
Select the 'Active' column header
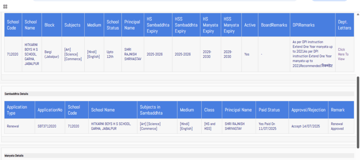click(x=250, y=25)
